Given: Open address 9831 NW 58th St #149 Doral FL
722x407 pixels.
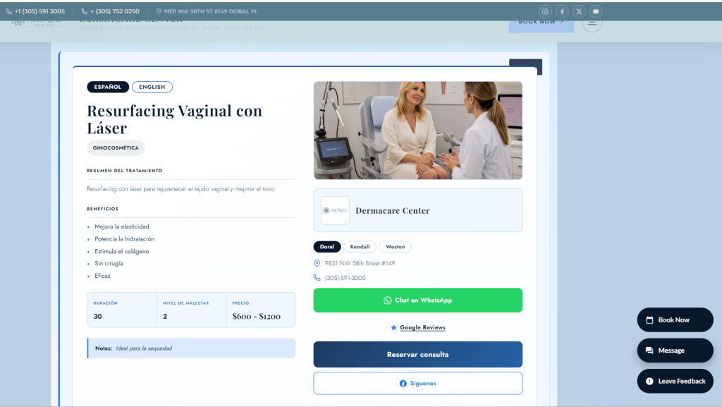Looking at the screenshot, I should [x=211, y=11].
